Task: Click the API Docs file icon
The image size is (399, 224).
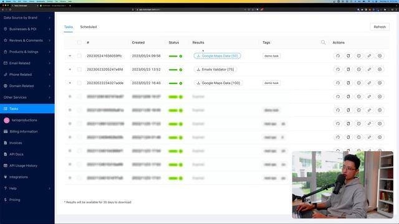Action: tap(6, 154)
